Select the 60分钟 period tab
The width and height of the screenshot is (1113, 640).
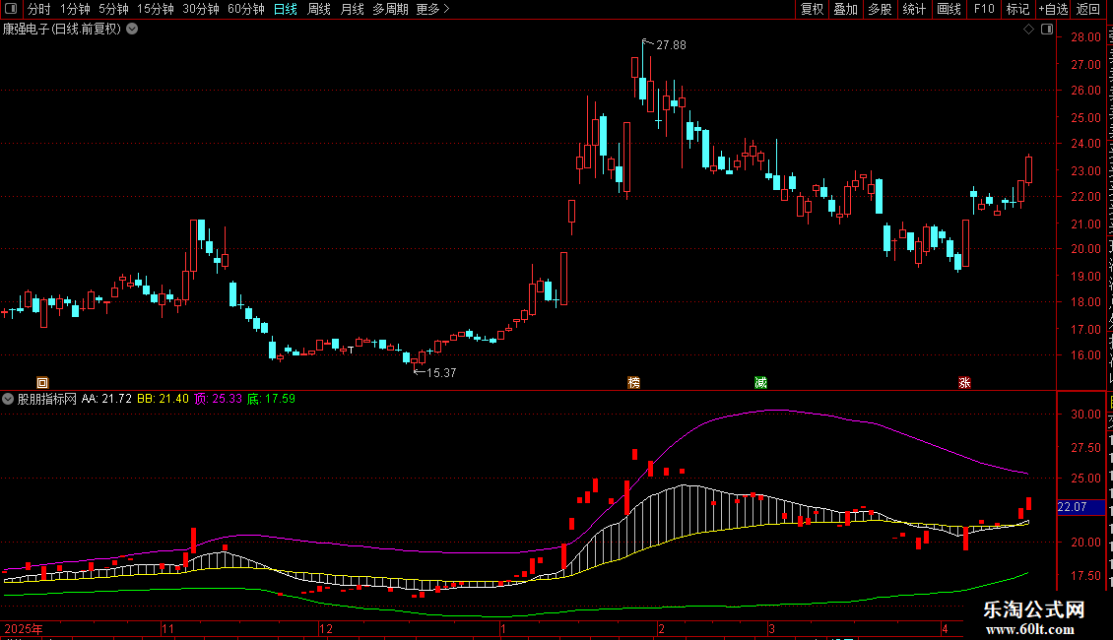246,9
